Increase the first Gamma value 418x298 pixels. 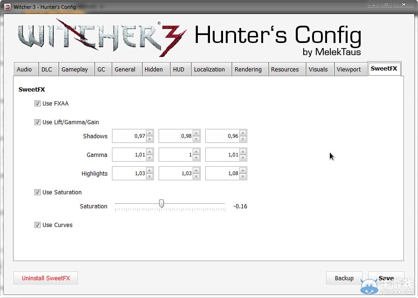click(150, 152)
